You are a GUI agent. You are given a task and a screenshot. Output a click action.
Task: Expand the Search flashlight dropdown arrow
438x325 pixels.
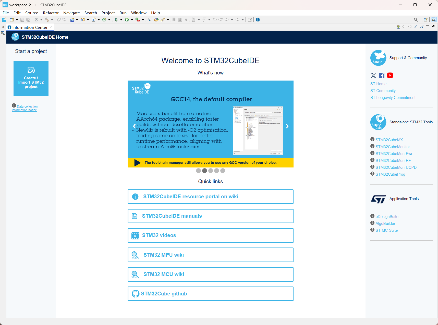(168, 20)
